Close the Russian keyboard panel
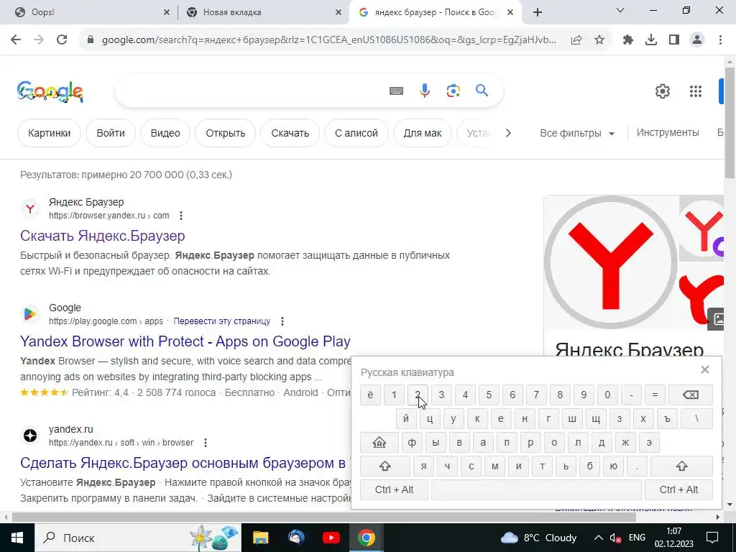The height and width of the screenshot is (552, 736). 704,370
